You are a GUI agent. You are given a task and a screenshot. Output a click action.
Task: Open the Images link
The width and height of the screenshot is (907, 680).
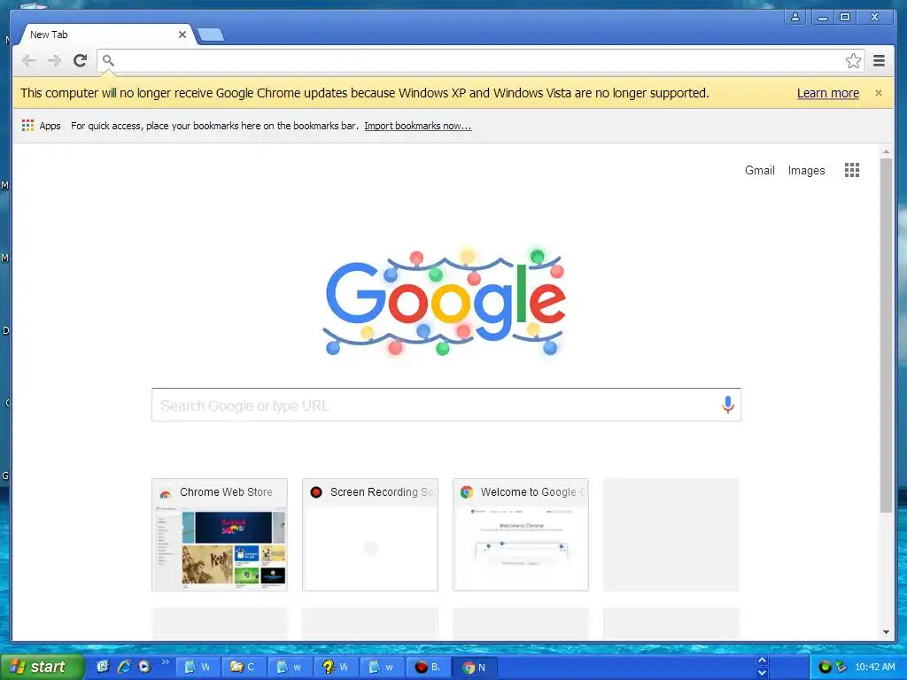click(x=806, y=171)
